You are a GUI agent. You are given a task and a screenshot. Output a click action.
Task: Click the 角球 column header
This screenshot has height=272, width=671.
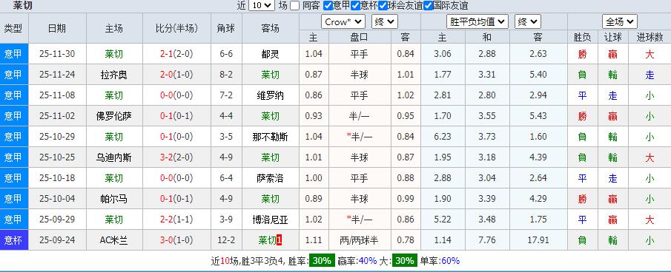tap(226, 28)
